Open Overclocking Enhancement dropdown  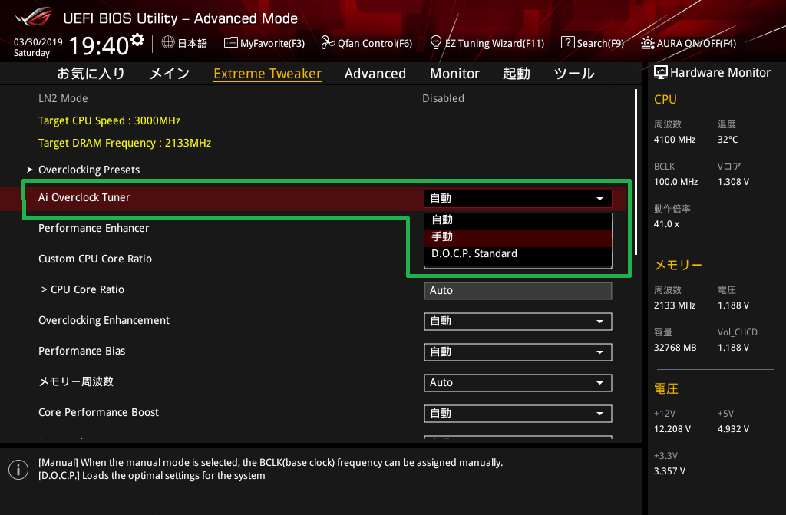[518, 322]
